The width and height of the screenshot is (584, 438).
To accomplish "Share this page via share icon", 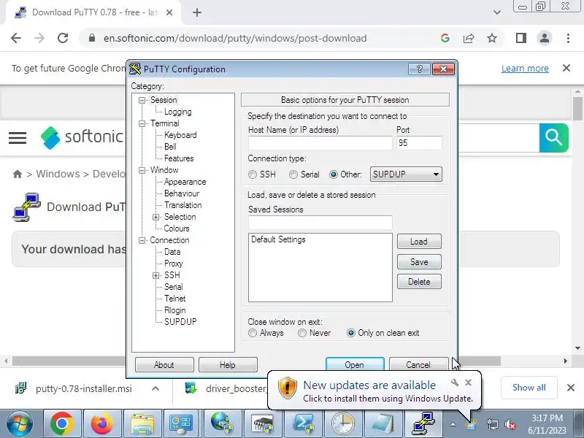I will coord(469,38).
